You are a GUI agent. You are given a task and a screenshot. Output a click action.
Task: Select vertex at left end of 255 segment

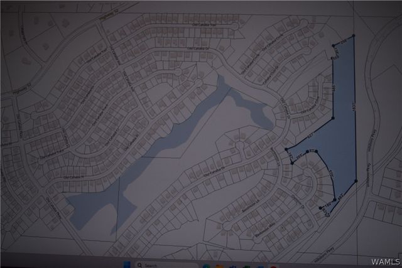tap(334, 46)
